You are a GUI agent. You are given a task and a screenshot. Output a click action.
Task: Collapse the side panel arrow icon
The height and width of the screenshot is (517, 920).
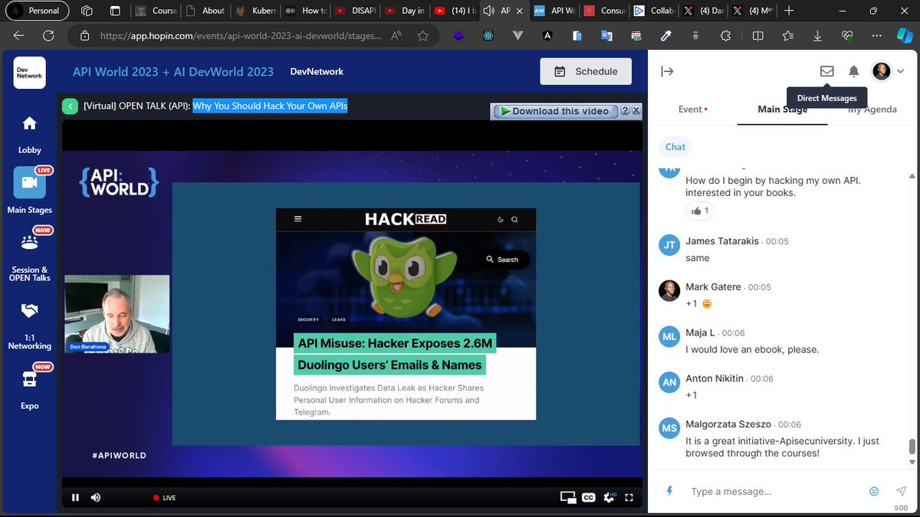(667, 71)
